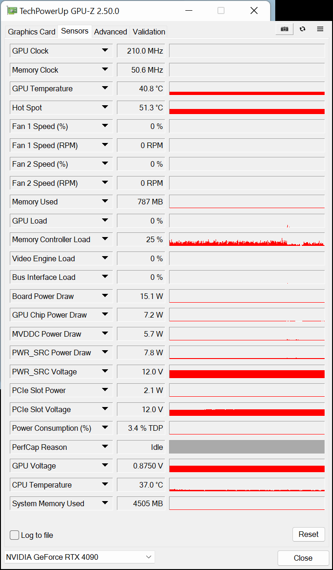Expand the GPU Voltage sensor dropdown arrow
Viewport: 333px width, 570px height.
click(x=105, y=466)
